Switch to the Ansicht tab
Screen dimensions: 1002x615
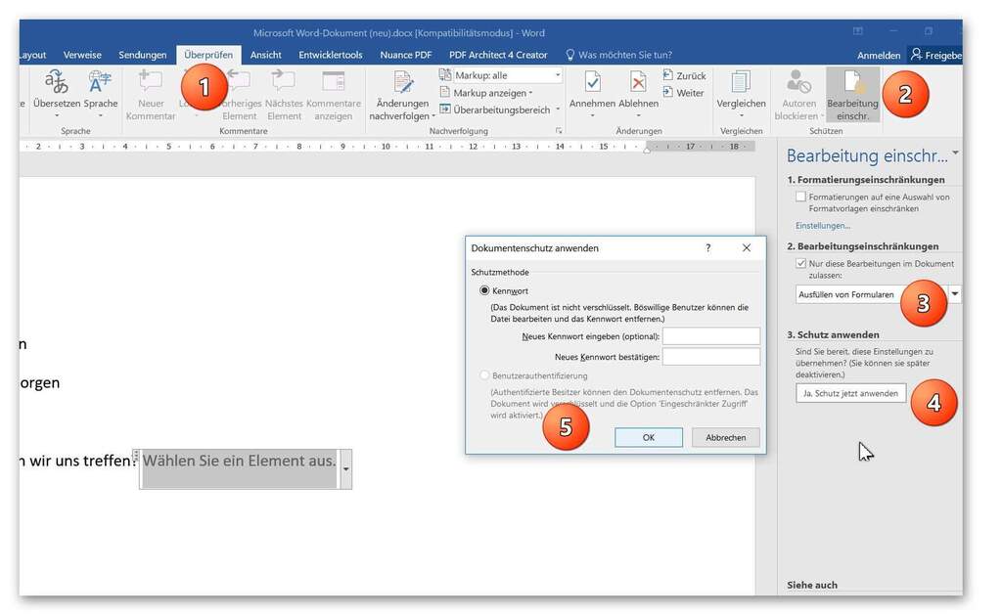pos(266,55)
